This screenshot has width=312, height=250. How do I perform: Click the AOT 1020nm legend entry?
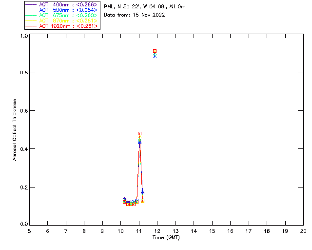(61, 26)
